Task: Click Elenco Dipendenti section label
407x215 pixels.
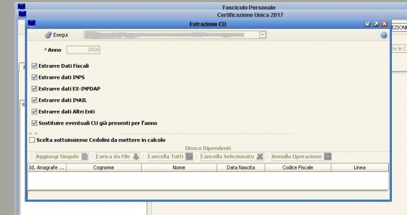Action: [x=208, y=148]
